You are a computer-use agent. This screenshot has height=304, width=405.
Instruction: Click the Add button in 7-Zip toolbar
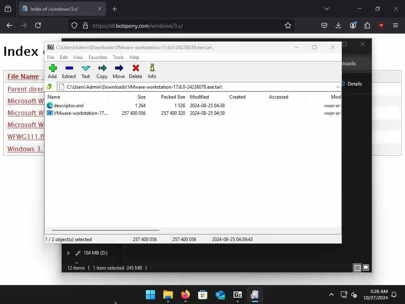53,71
